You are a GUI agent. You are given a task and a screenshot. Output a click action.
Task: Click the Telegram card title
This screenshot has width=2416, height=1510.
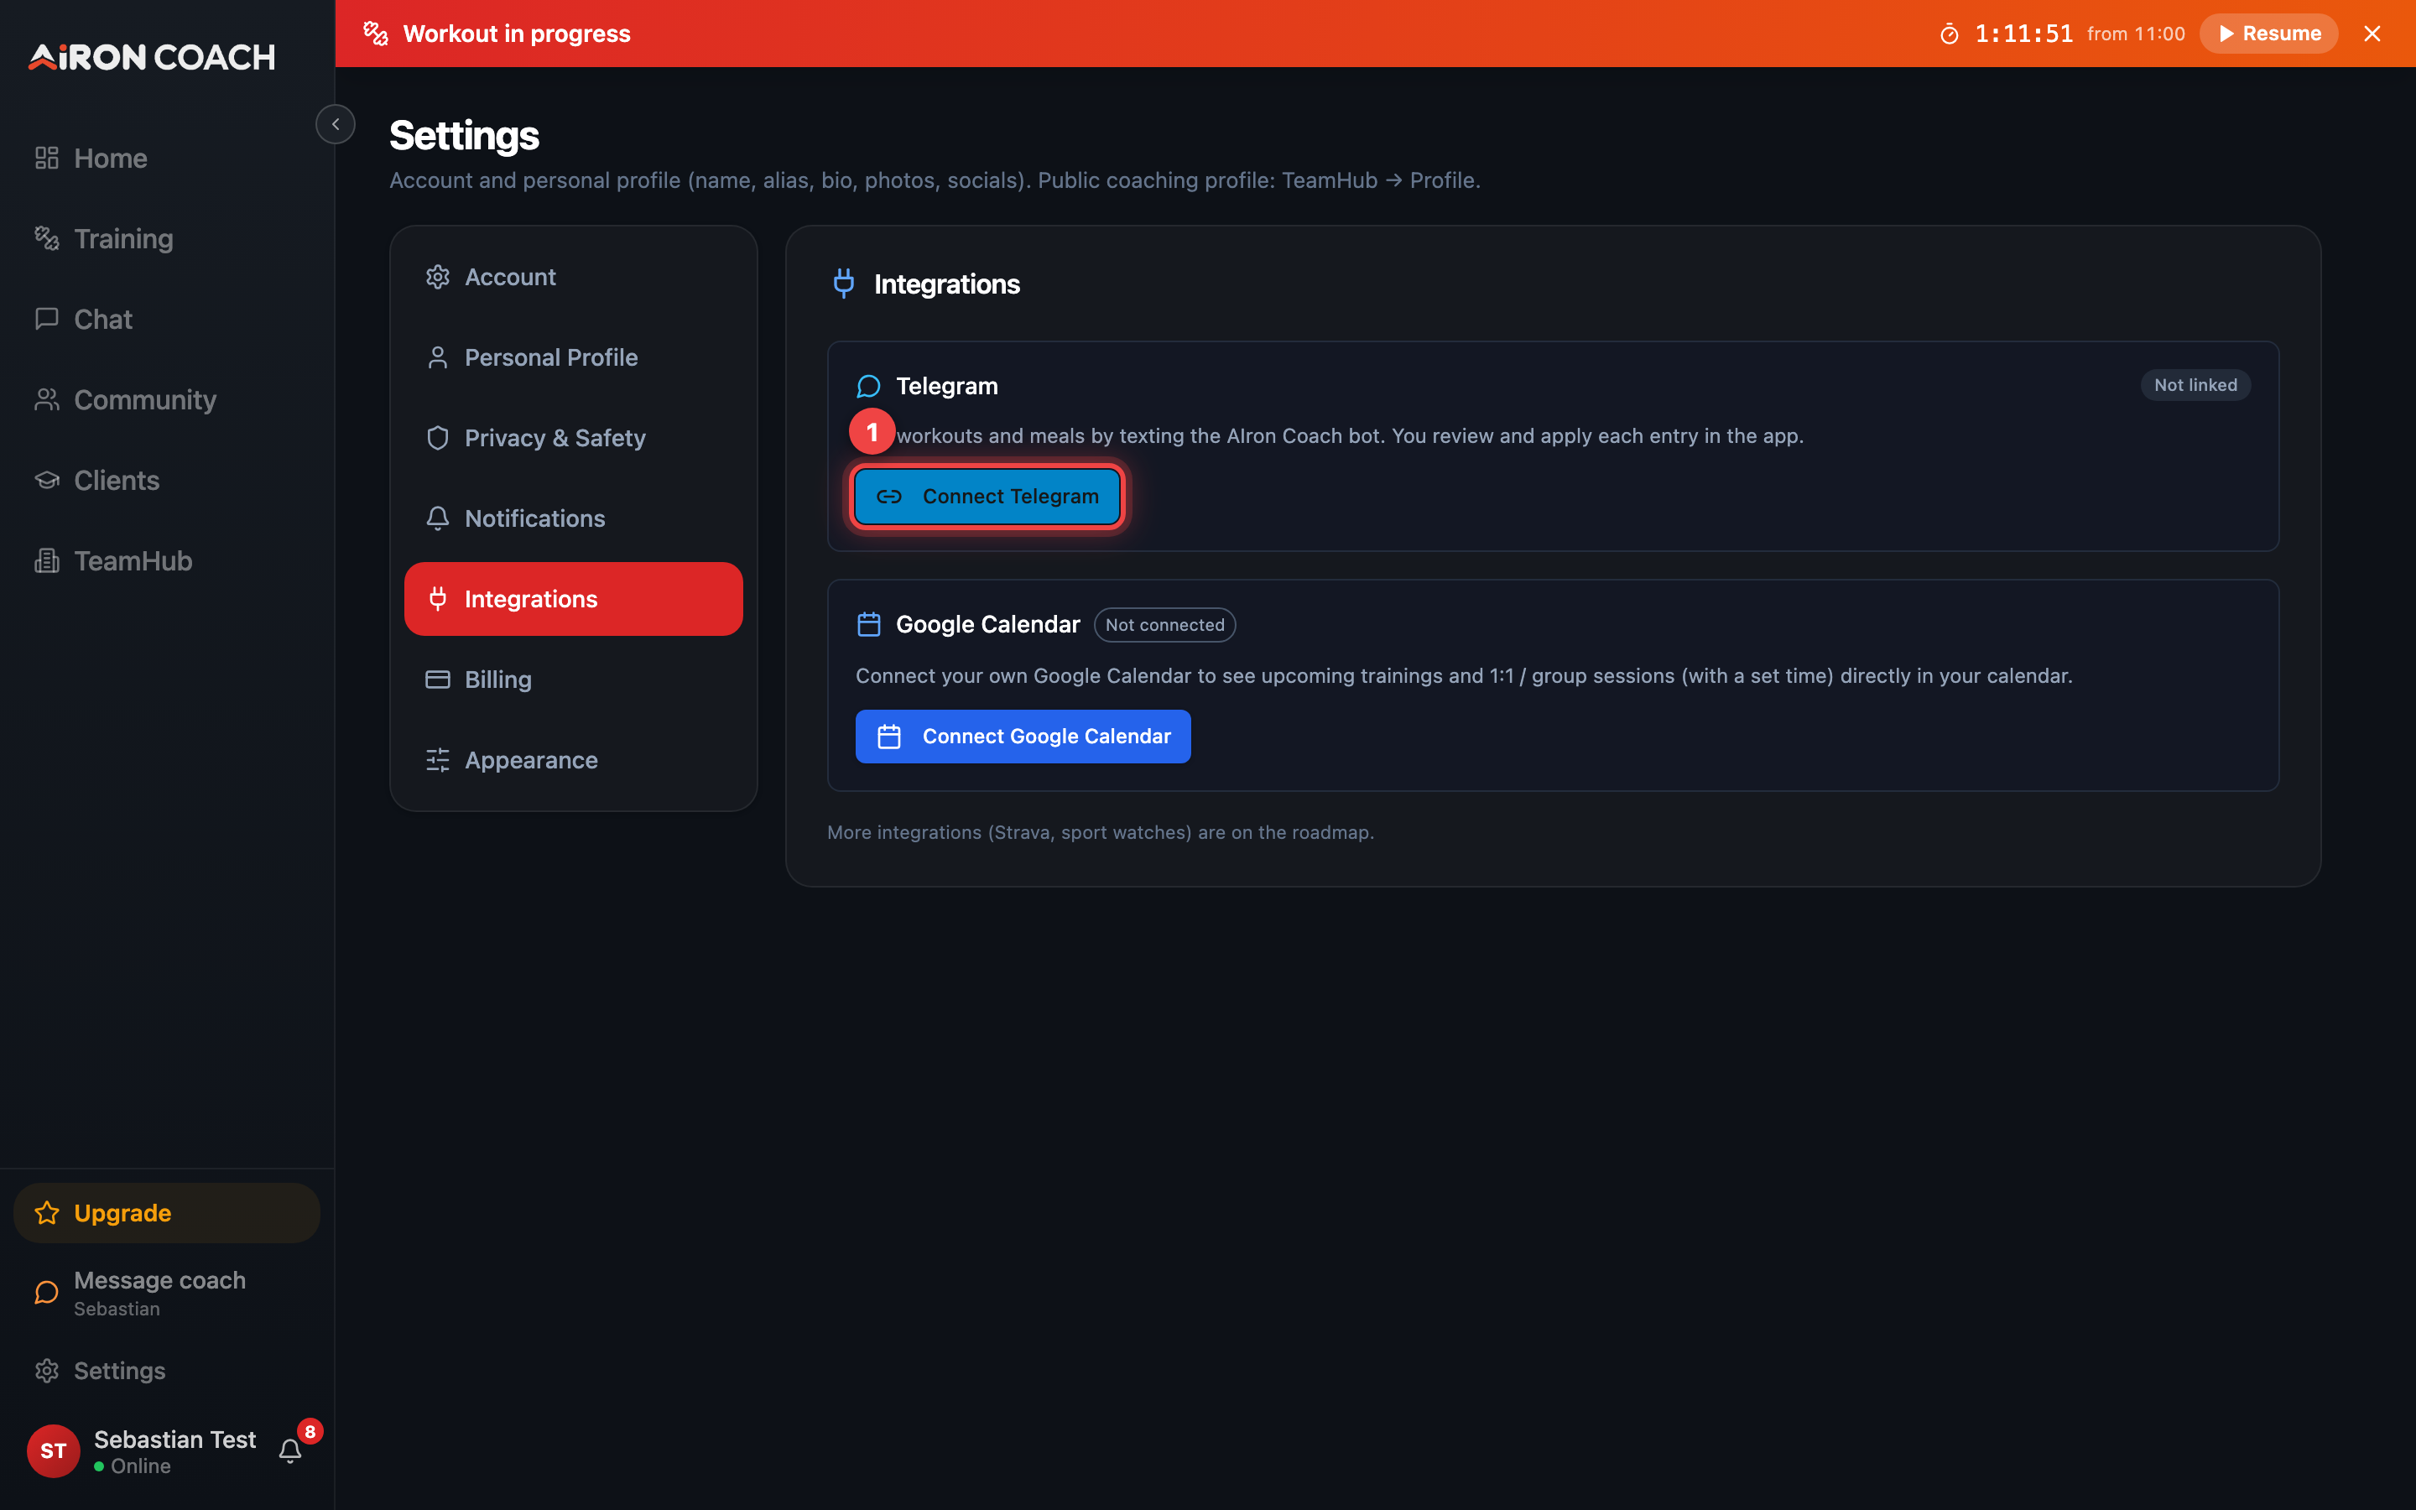(946, 387)
